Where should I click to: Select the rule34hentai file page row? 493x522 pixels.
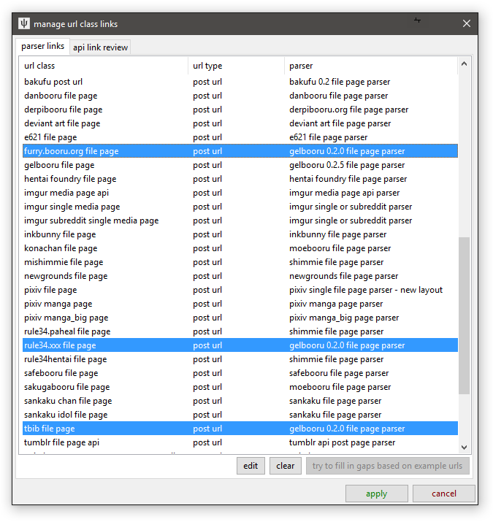click(x=240, y=359)
